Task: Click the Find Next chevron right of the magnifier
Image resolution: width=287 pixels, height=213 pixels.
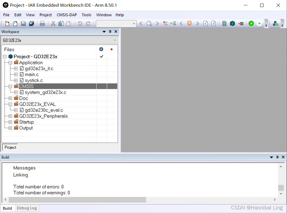Action: (157, 24)
